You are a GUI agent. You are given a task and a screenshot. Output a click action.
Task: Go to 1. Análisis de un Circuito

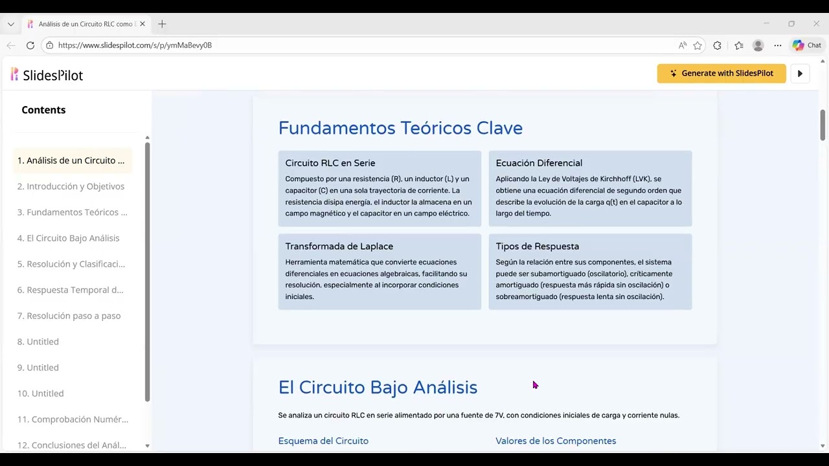click(71, 161)
